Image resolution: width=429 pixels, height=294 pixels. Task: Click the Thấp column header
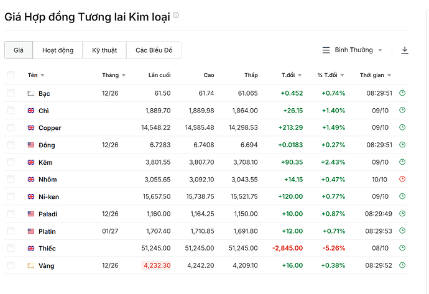251,75
